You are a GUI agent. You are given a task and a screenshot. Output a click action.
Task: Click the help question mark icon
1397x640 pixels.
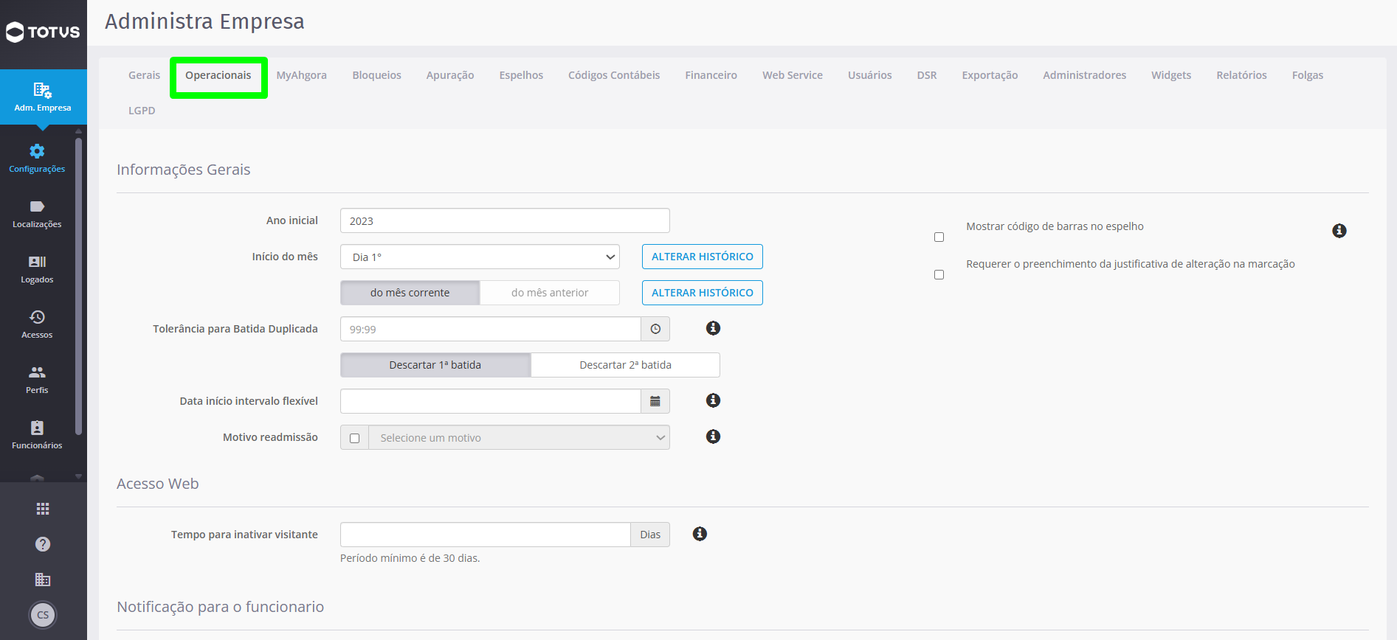43,544
